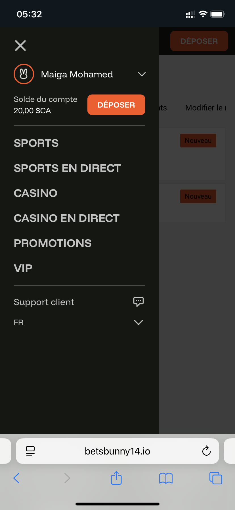This screenshot has width=235, height=510.
Task: Tap the bunny avatar icon
Action: click(24, 74)
